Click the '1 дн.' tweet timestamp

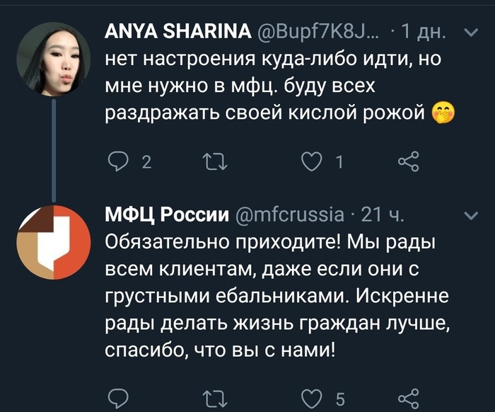[x=421, y=32]
